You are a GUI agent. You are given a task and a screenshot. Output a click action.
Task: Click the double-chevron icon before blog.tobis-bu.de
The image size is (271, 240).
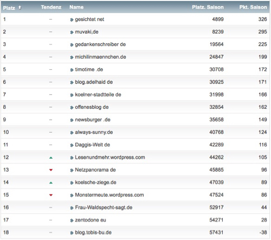[72, 233]
